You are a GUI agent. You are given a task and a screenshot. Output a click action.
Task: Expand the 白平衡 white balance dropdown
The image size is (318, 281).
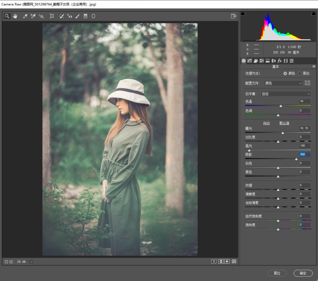point(286,94)
